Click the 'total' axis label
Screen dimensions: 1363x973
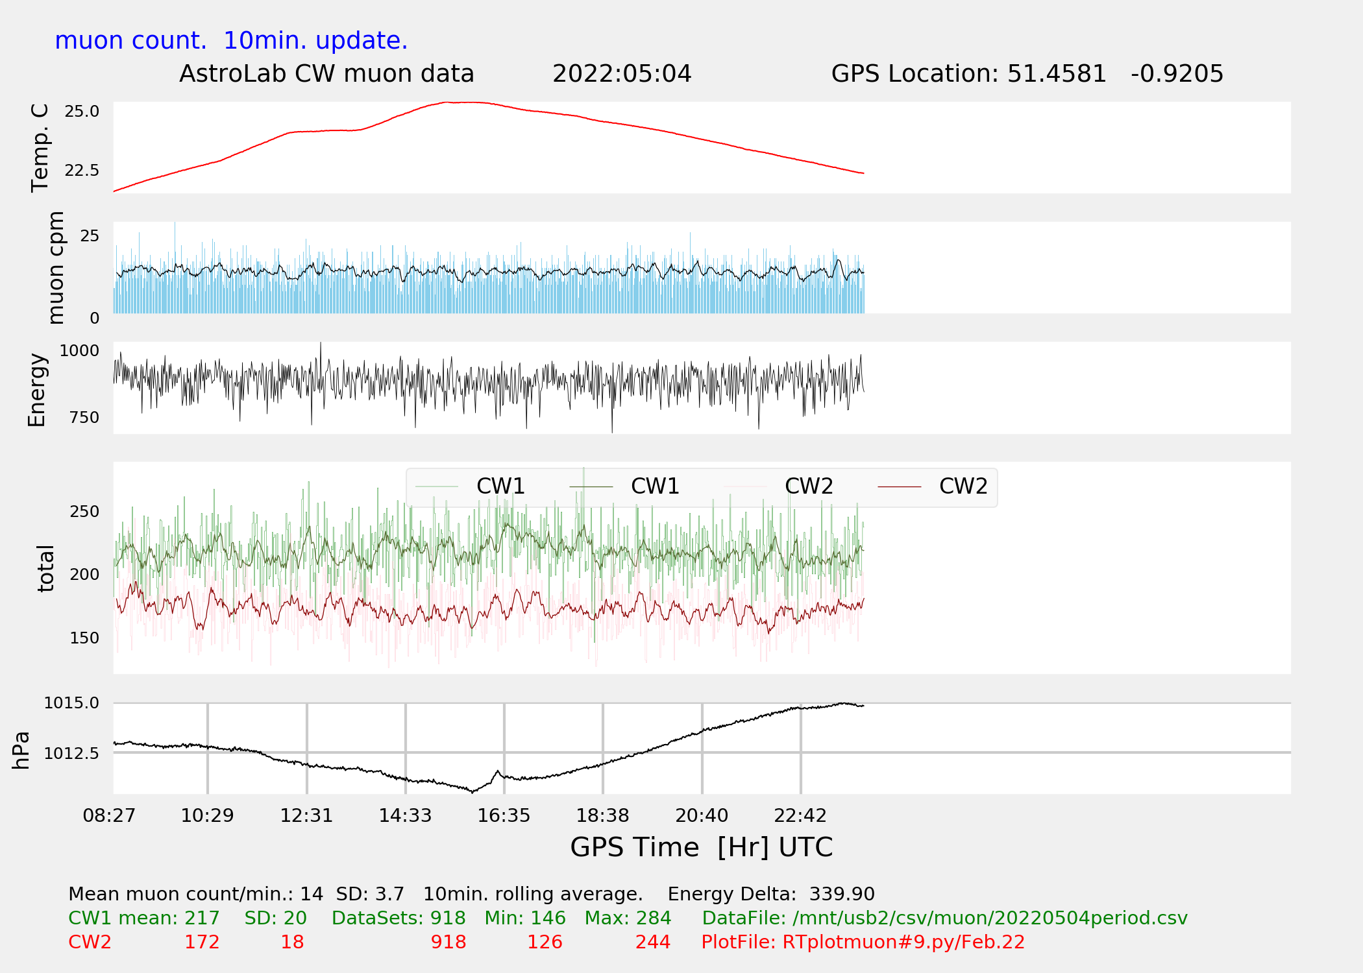coord(45,568)
